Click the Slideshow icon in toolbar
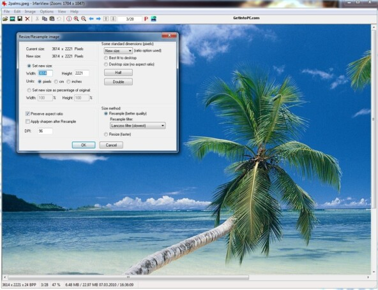 [x=13, y=18]
